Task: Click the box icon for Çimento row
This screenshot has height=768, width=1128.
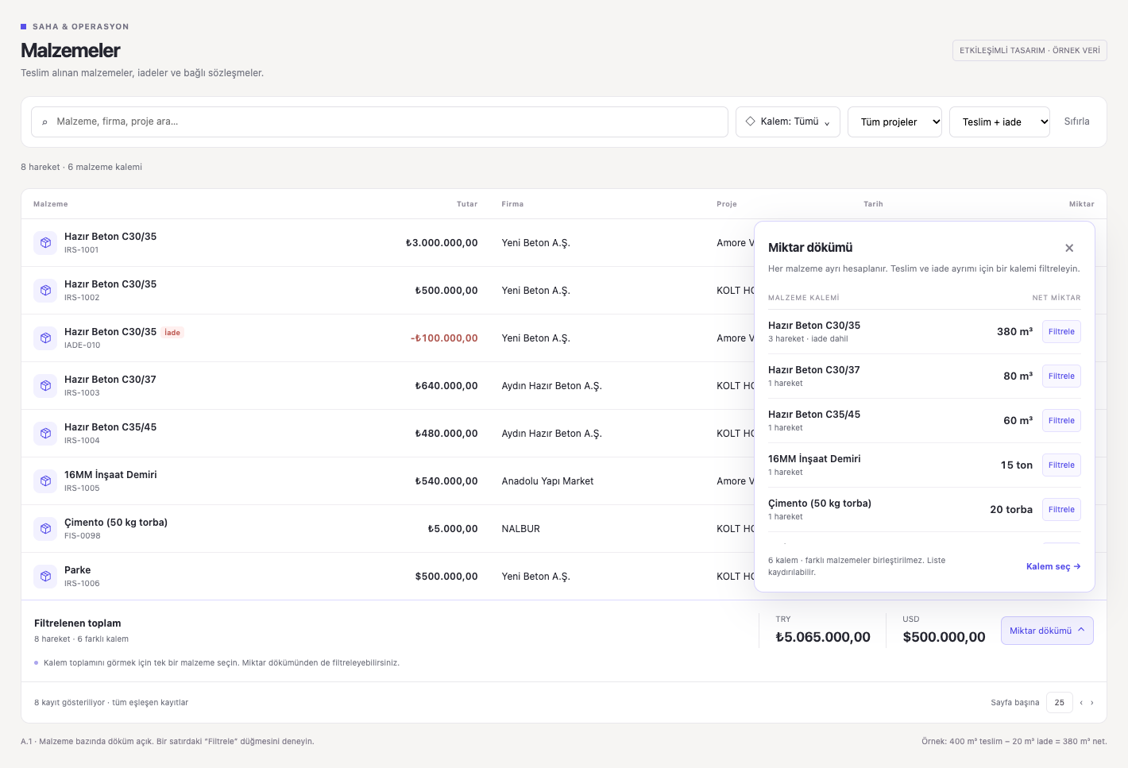Action: pyautogui.click(x=45, y=529)
